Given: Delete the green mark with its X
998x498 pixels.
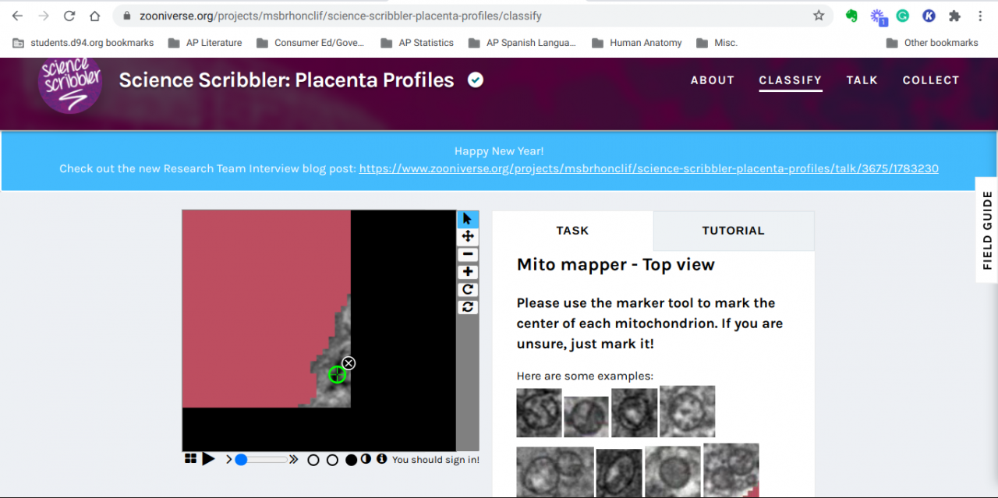Looking at the screenshot, I should coord(349,363).
